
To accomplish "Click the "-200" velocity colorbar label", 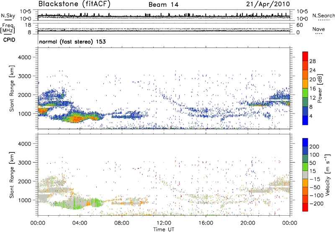I will click(317, 204).
